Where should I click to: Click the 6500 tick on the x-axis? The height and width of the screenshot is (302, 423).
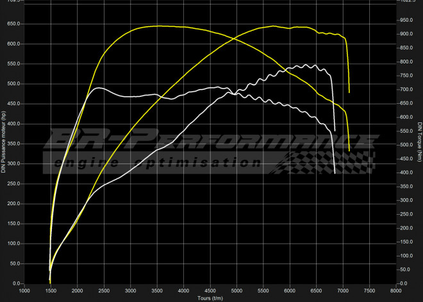tap(316, 290)
